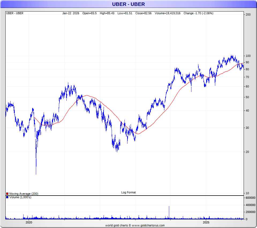
Task: Click the 10 price axis label
Action: pos(247,193)
